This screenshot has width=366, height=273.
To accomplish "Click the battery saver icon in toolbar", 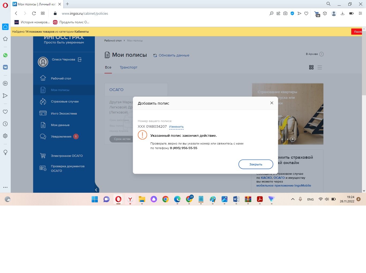I will (352, 13).
